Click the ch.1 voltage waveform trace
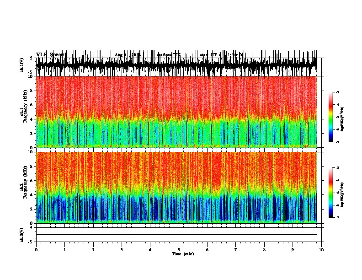 point(176,65)
